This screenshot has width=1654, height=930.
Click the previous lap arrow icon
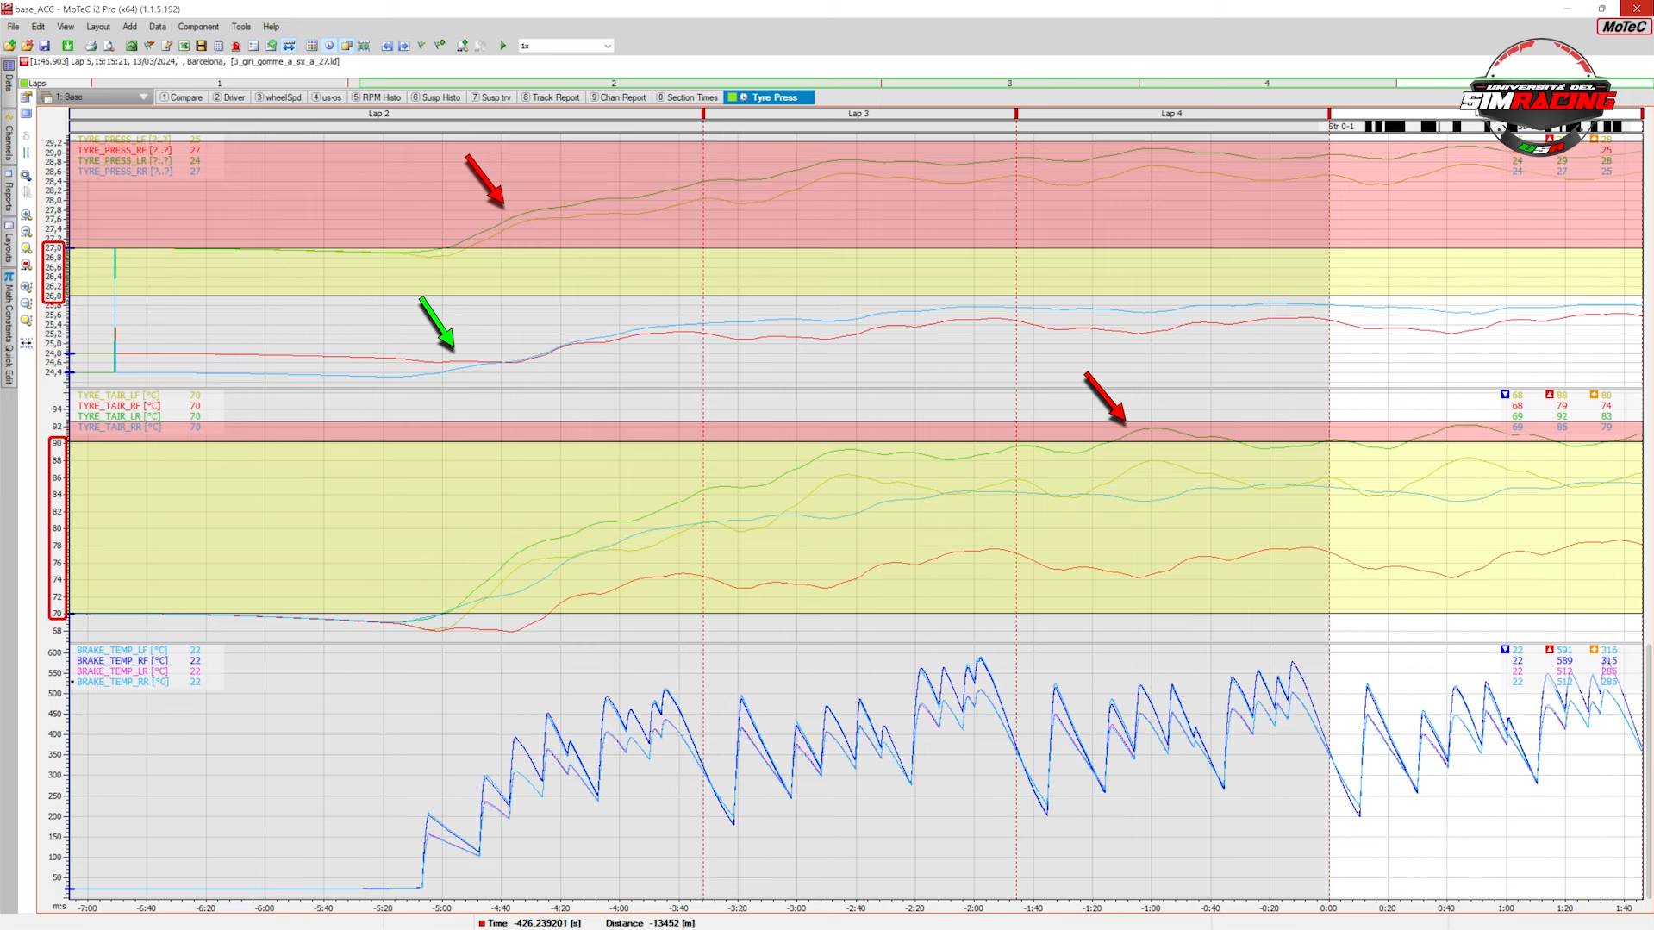click(387, 46)
